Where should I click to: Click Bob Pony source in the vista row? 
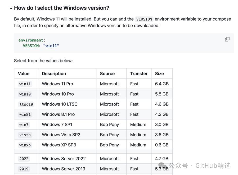109,135
